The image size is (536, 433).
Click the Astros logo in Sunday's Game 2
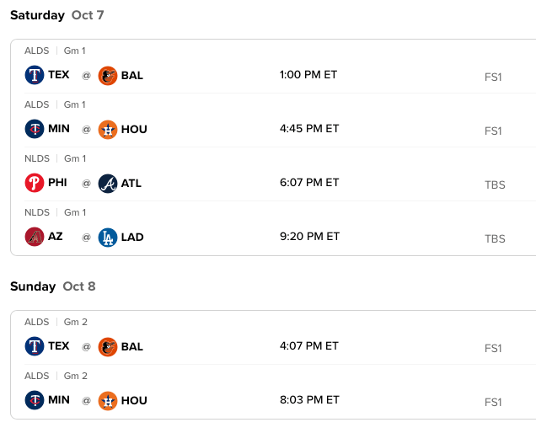pyautogui.click(x=108, y=400)
